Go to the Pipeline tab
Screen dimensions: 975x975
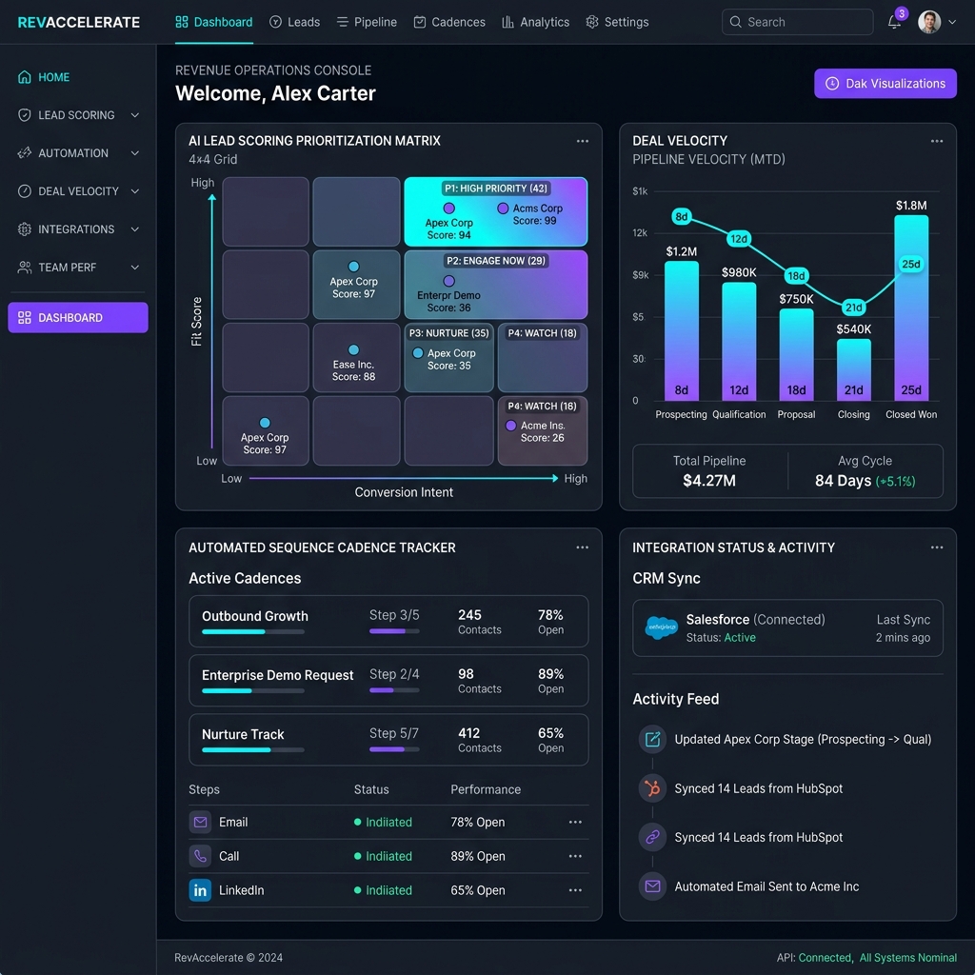pos(367,23)
